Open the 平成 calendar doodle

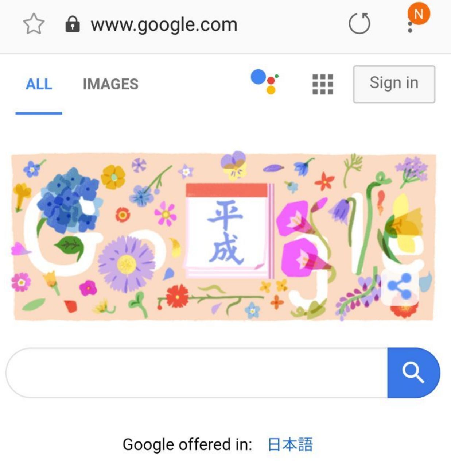[229, 231]
